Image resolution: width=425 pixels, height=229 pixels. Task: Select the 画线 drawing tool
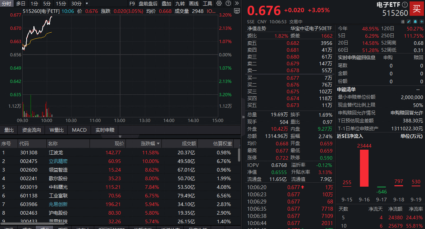click(x=193, y=4)
